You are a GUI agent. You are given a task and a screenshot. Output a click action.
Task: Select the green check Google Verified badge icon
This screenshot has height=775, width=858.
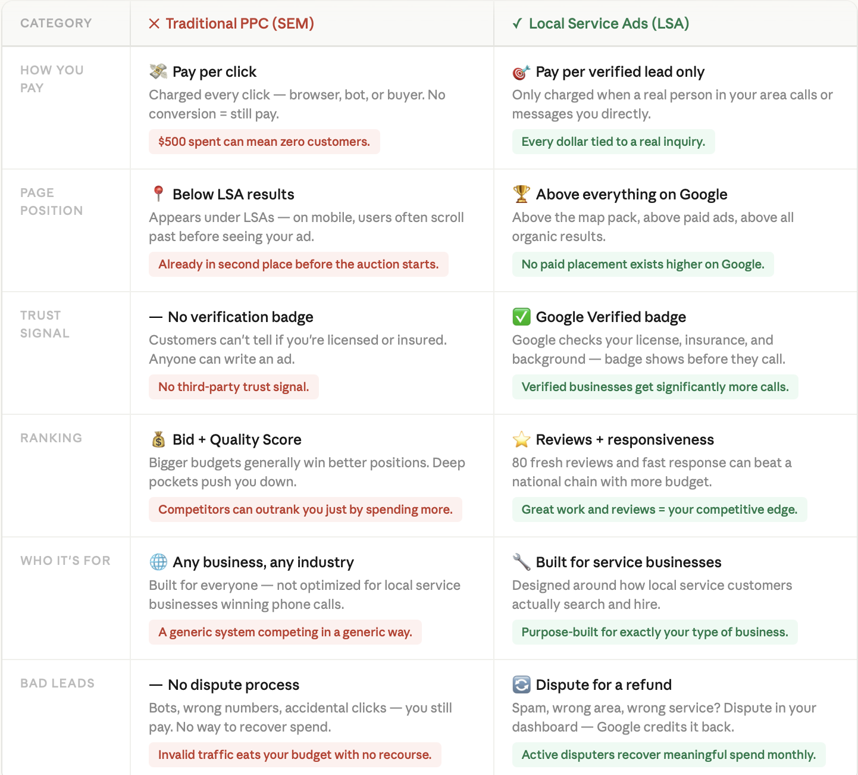click(520, 317)
